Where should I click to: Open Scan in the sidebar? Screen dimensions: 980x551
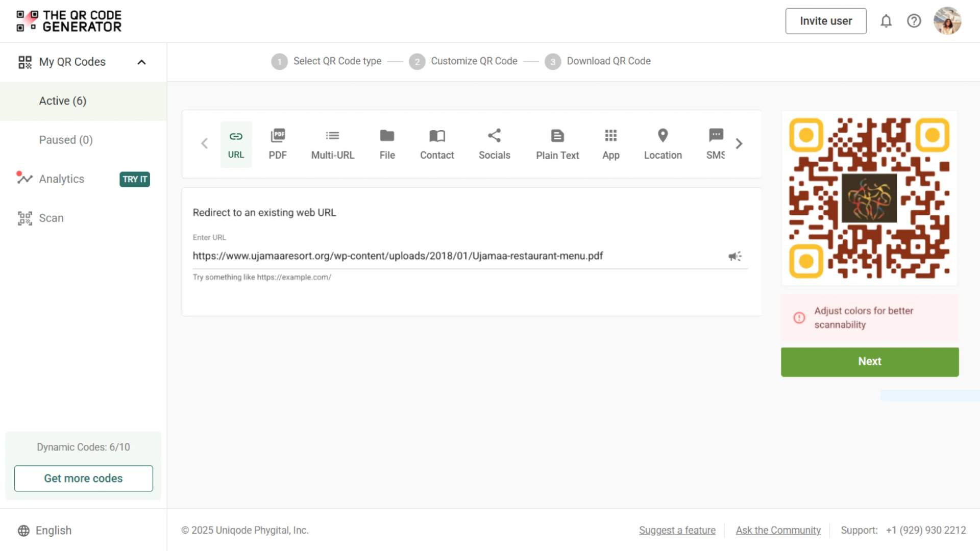tap(83, 218)
